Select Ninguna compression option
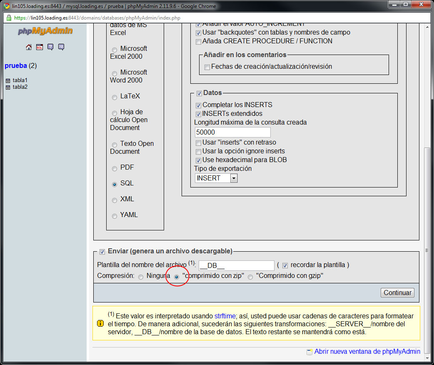434x365 pixels. [141, 277]
